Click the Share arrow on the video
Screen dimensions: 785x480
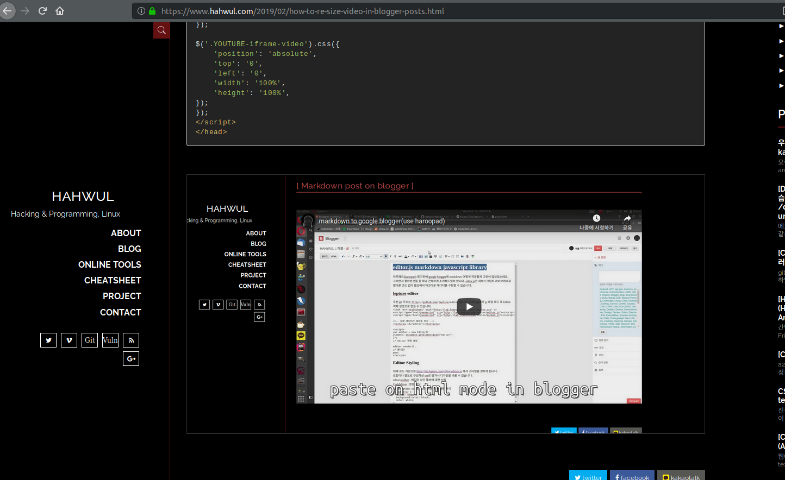627,218
